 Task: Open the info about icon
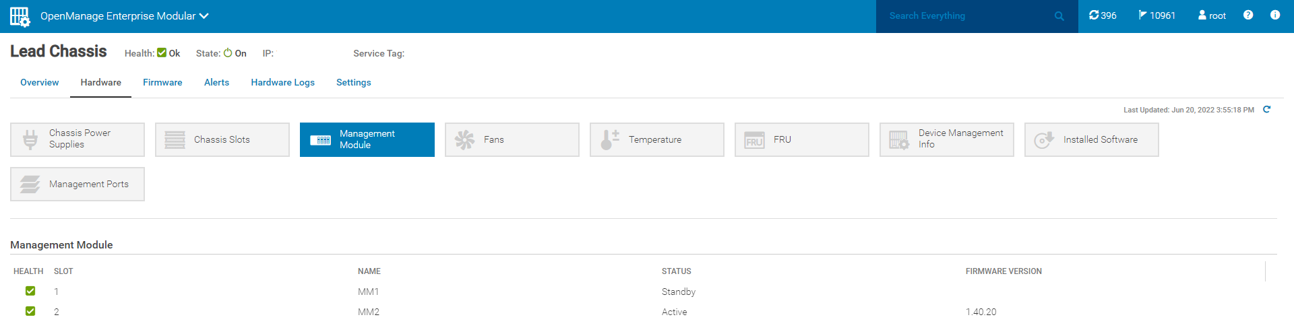coord(1275,15)
